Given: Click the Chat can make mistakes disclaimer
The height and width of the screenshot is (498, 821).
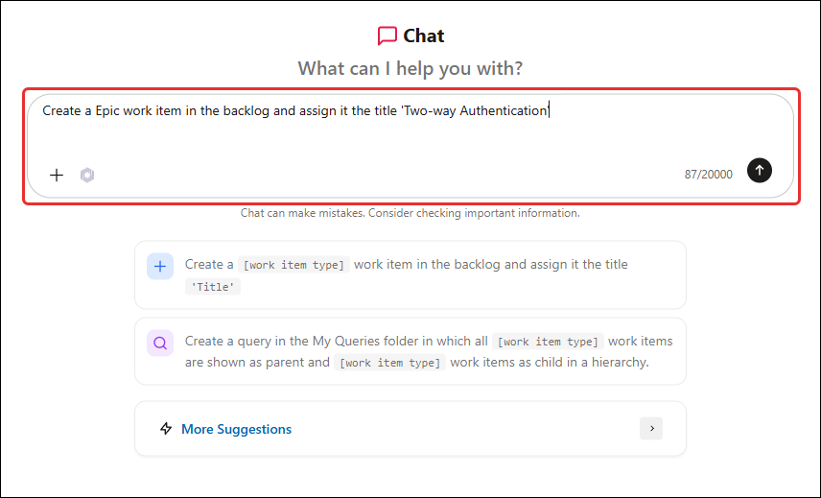Looking at the screenshot, I should pyautogui.click(x=410, y=213).
